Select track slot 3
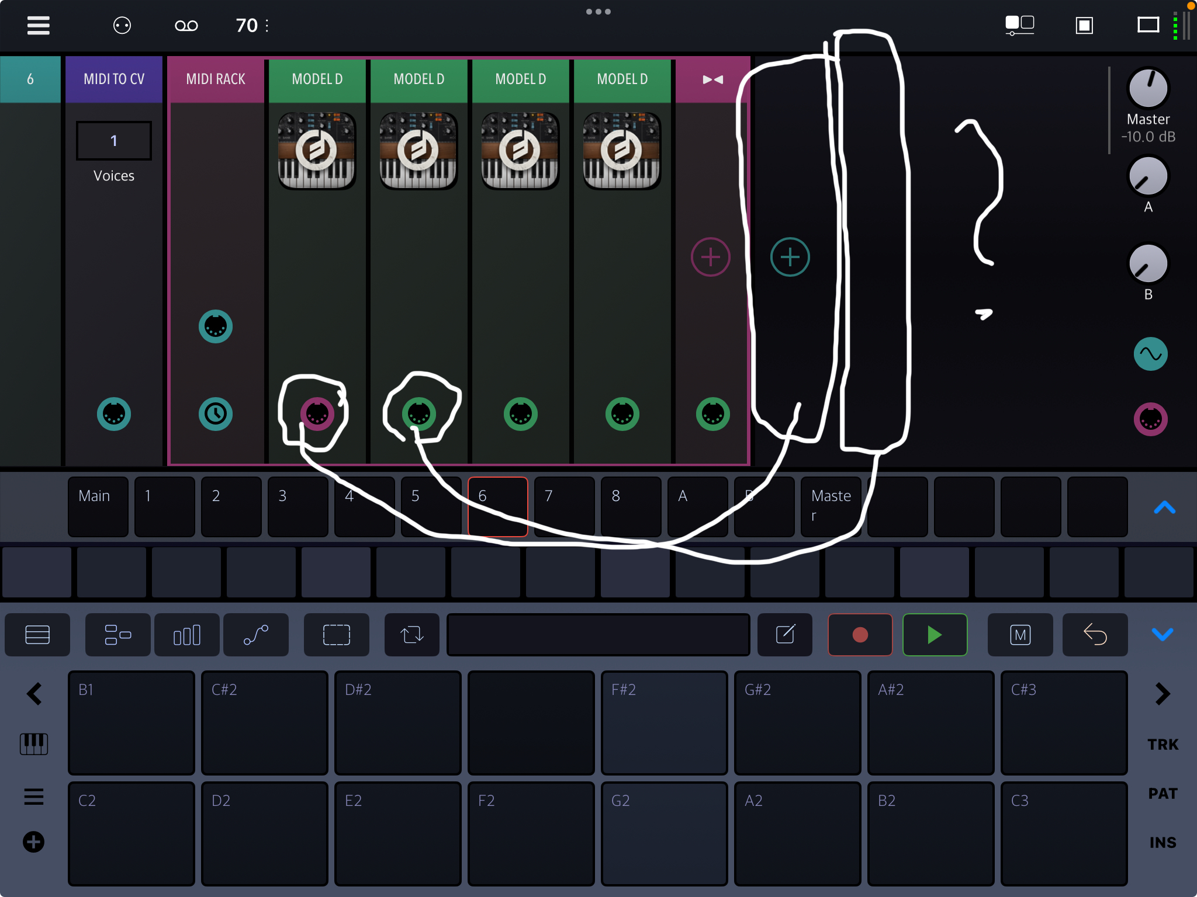Viewport: 1197px width, 897px height. (298, 507)
